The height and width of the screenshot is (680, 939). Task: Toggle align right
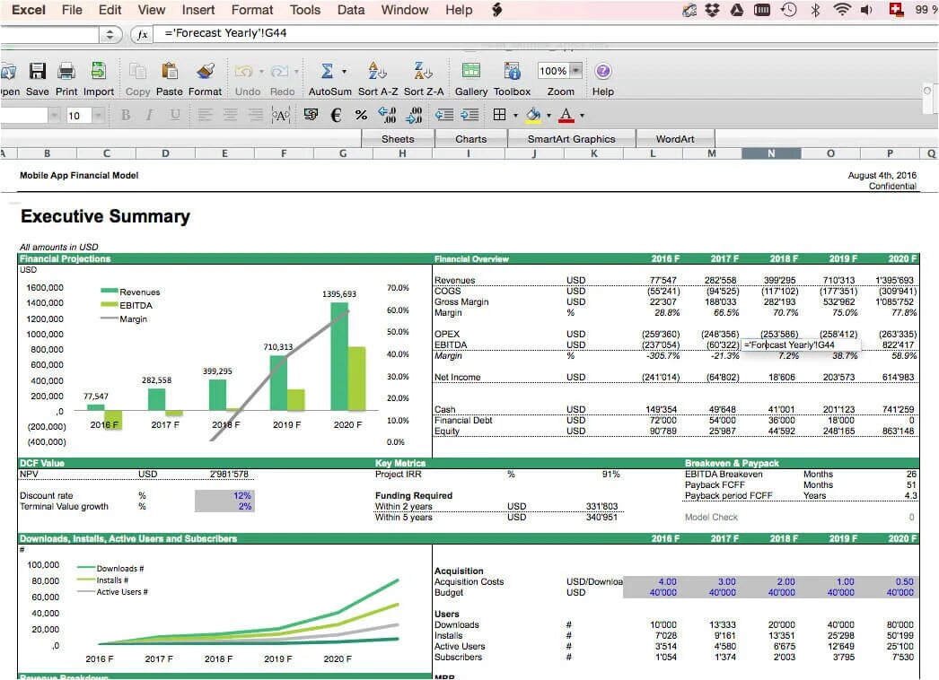(x=256, y=115)
